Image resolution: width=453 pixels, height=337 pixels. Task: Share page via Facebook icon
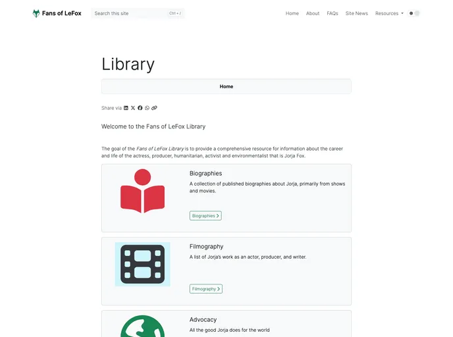140,108
